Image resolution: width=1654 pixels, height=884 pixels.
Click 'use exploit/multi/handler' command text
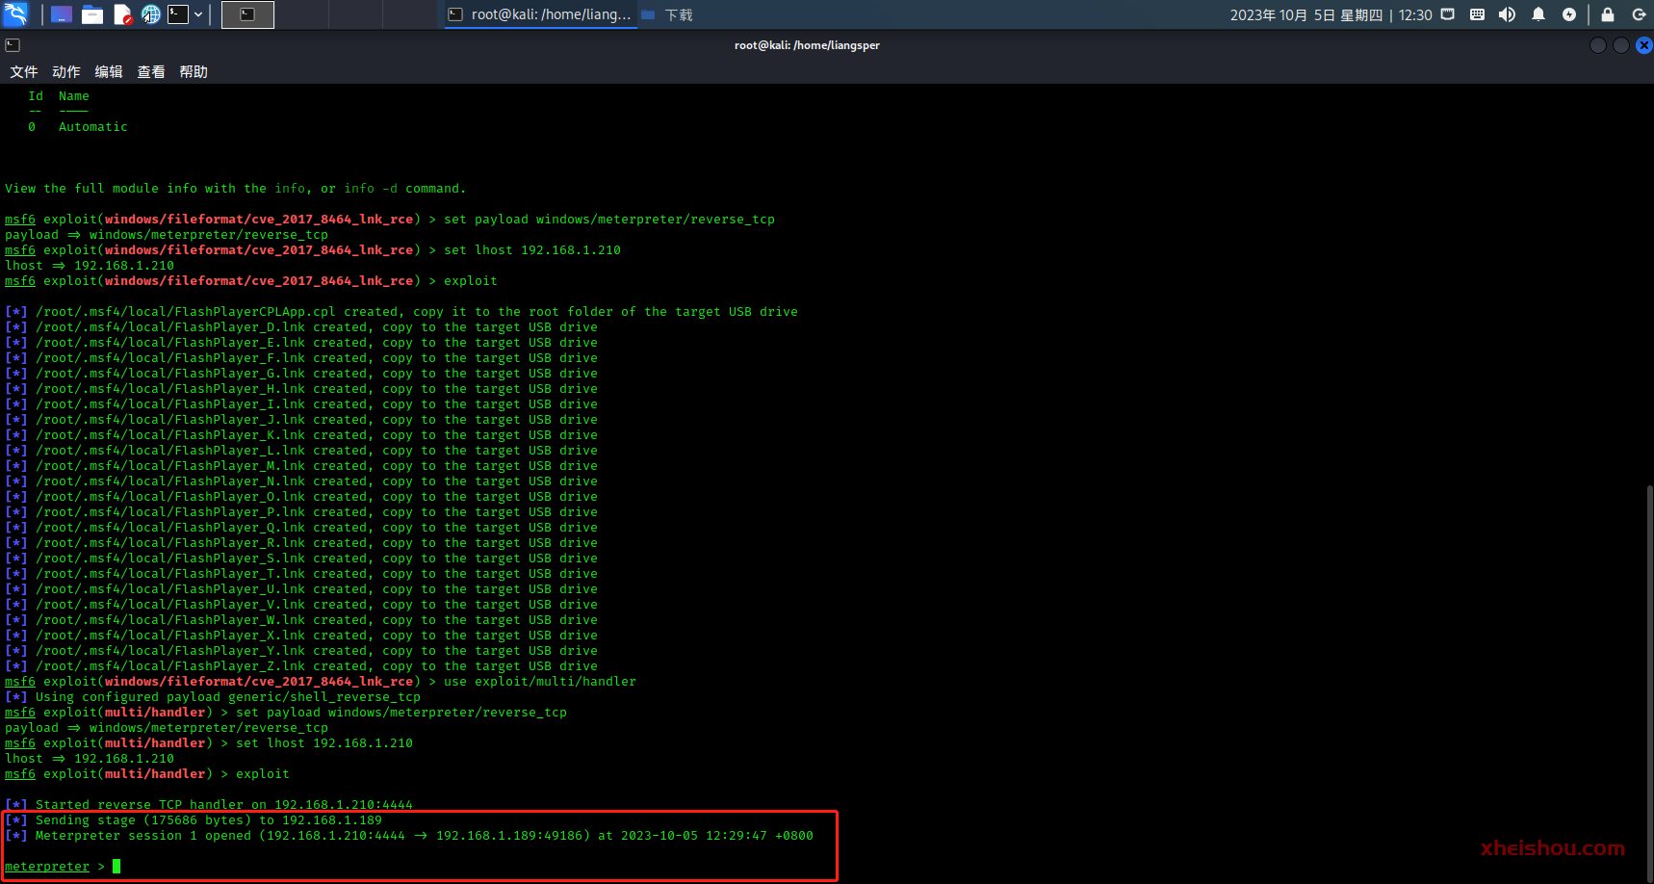point(540,682)
